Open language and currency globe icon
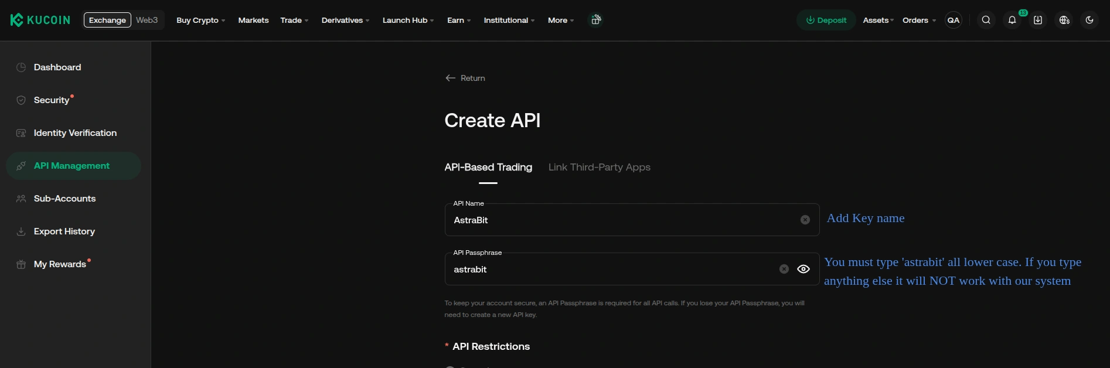The height and width of the screenshot is (368, 1110). coord(1064,20)
